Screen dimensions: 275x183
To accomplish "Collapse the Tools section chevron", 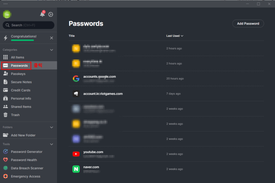I will coord(52,144).
